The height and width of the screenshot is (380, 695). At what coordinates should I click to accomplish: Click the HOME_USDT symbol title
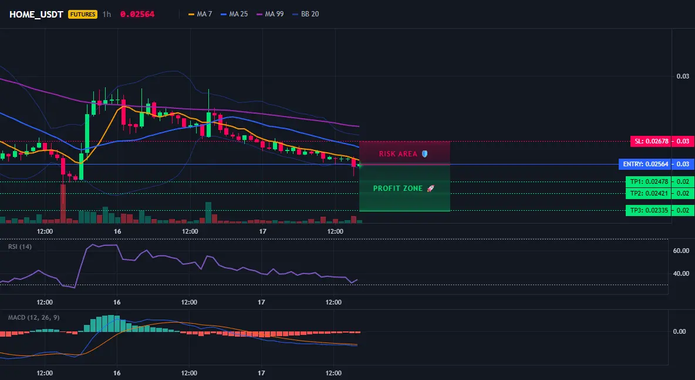[36, 14]
